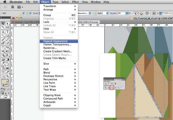Swap fill and stroke colors arrow

click(x=8, y=80)
